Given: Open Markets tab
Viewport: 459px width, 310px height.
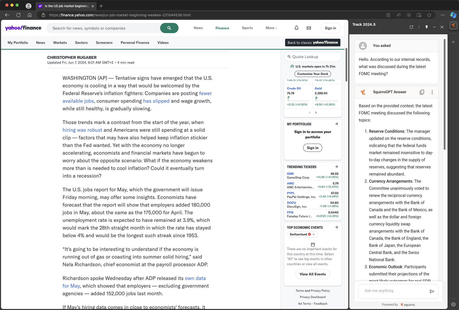Looking at the screenshot, I should [60, 43].
